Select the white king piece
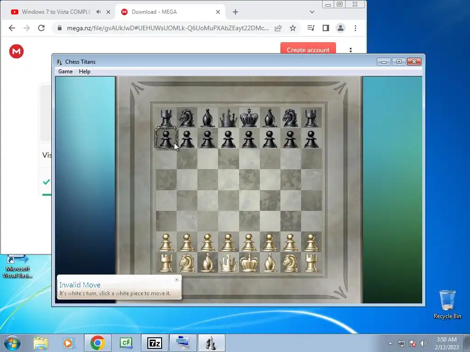470x352 pixels. coord(249,263)
